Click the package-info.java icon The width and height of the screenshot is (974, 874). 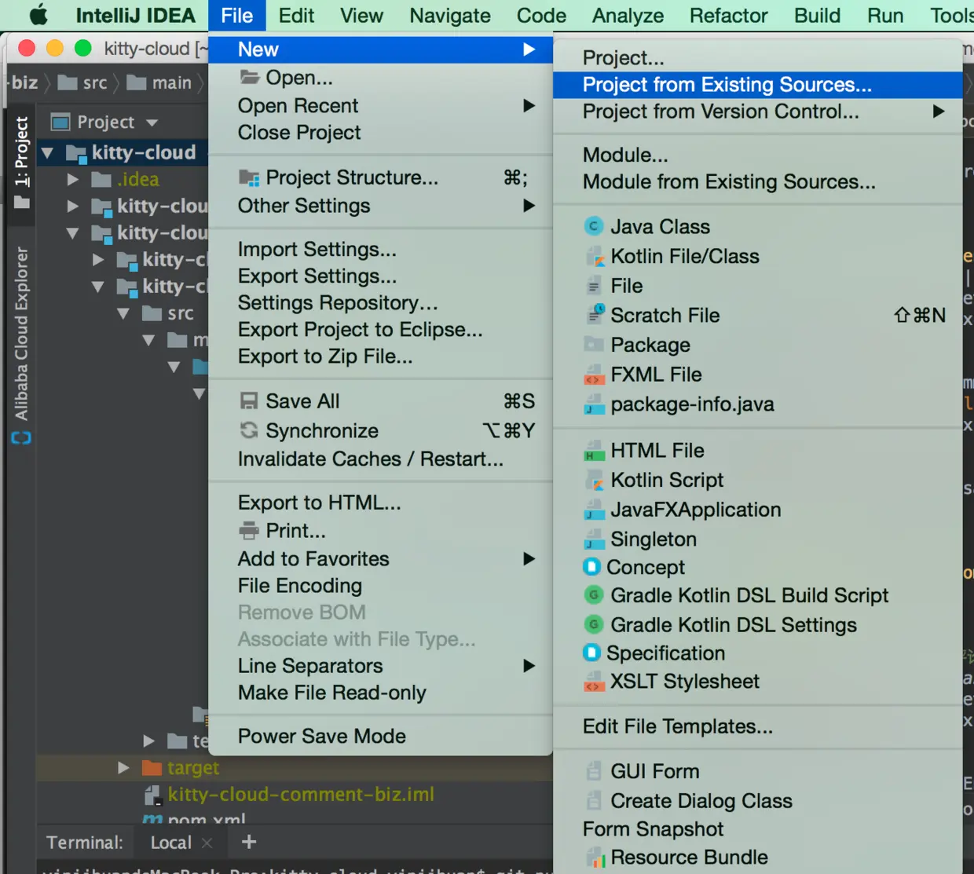pyautogui.click(x=594, y=404)
